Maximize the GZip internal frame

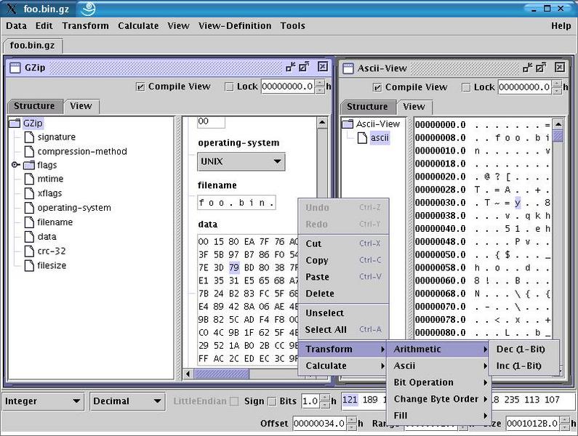pyautogui.click(x=304, y=67)
